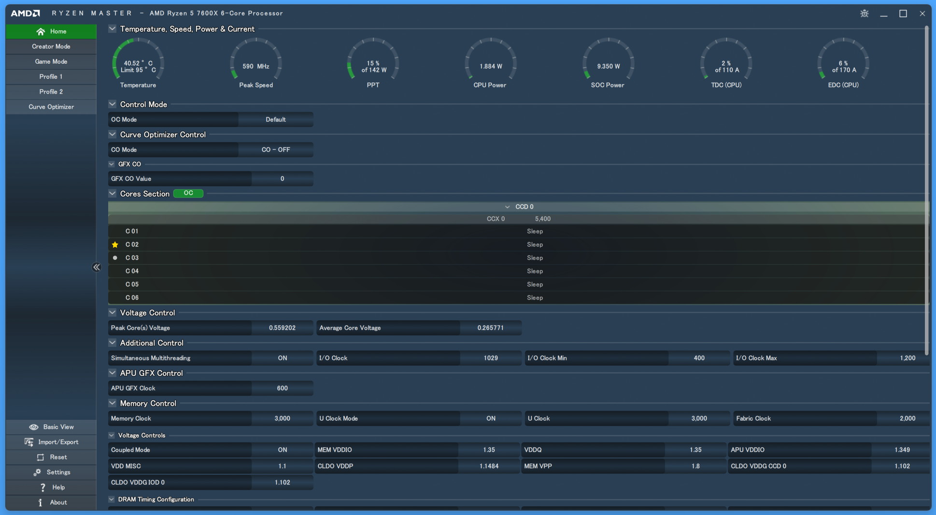Click APU GFX Clock value 600
Screen dimensions: 936x515
(x=283, y=388)
